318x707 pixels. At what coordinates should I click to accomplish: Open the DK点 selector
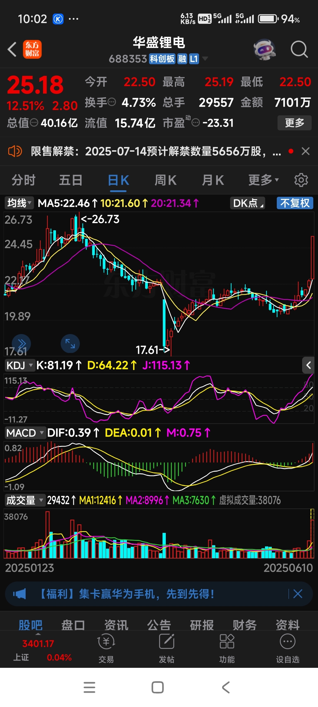(248, 203)
